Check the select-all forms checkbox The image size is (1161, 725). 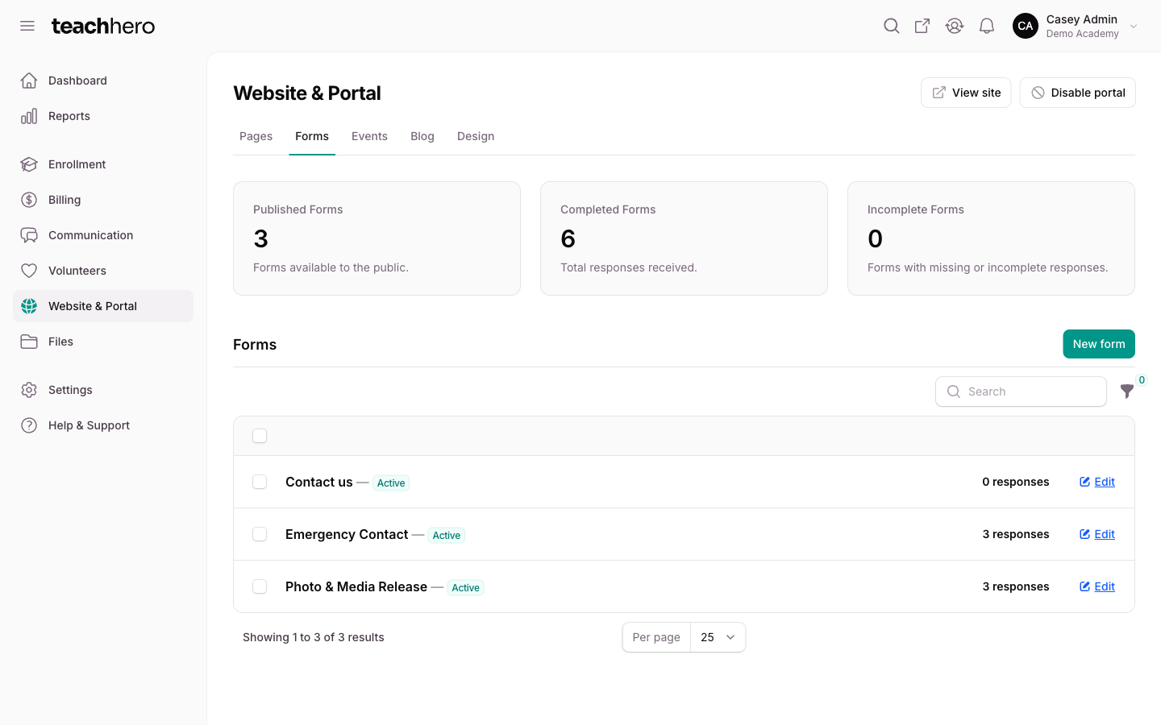pos(260,436)
